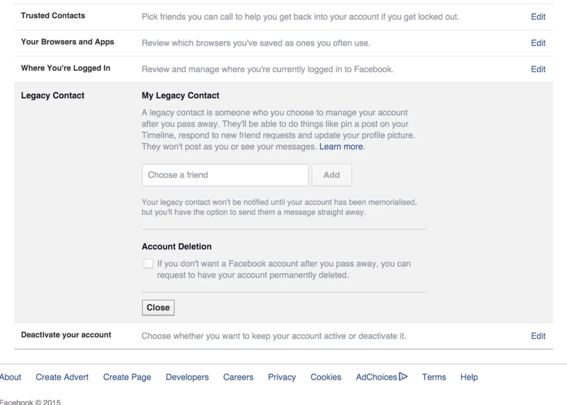The image size is (567, 405).
Task: Edit Trusted Contacts settings
Action: 538,17
